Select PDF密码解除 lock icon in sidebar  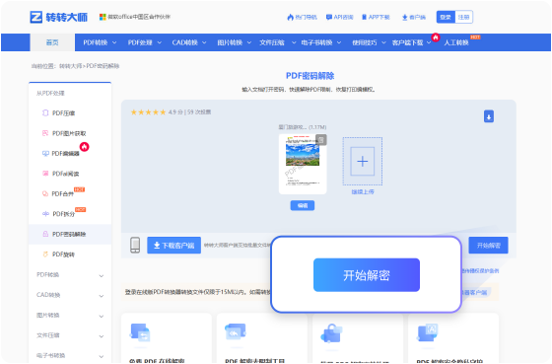(45, 234)
